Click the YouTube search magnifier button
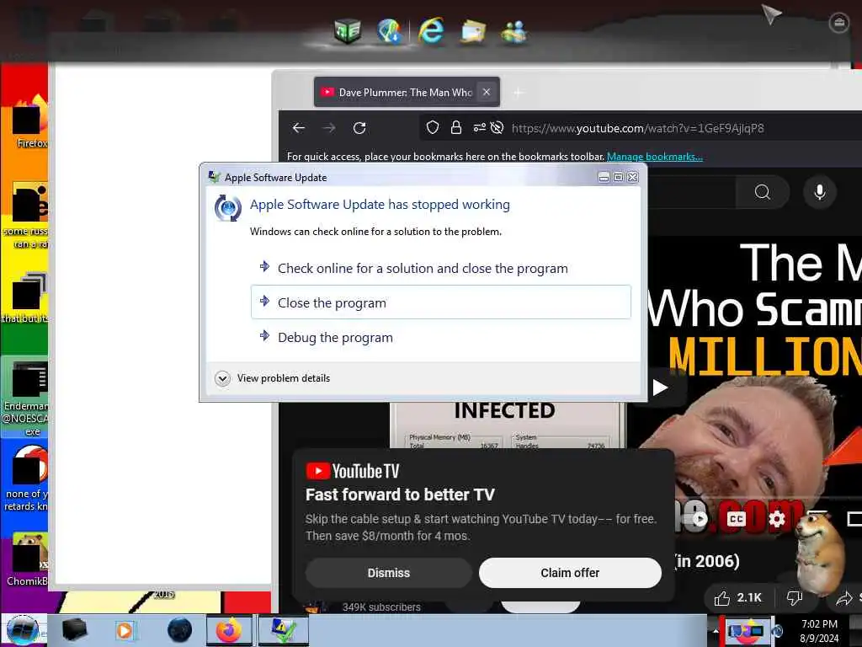Image resolution: width=862 pixels, height=647 pixels. point(763,192)
